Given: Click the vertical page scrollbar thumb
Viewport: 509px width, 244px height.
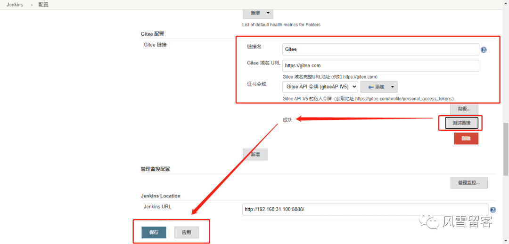Looking at the screenshot, I should point(506,149).
